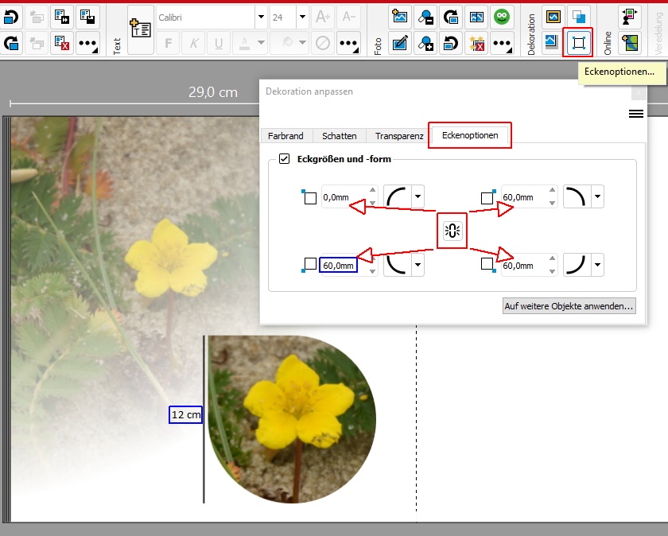Open the font size 24 dropdown
This screenshot has width=668, height=536.
[x=302, y=17]
